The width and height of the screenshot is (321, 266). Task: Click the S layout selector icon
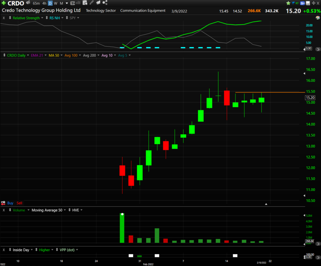[302, 3]
